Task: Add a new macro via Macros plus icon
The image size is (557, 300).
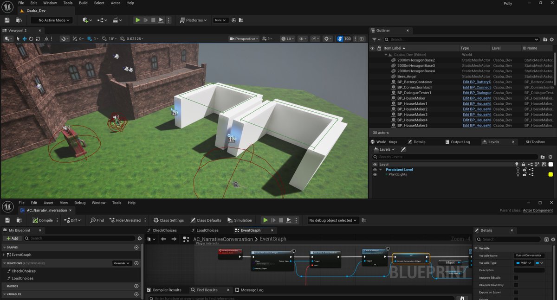Action: [136, 286]
